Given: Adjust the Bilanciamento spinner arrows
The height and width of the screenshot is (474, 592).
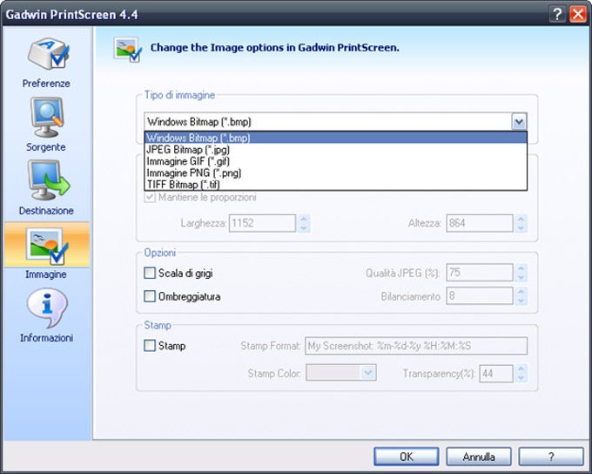Looking at the screenshot, I should click(x=521, y=295).
